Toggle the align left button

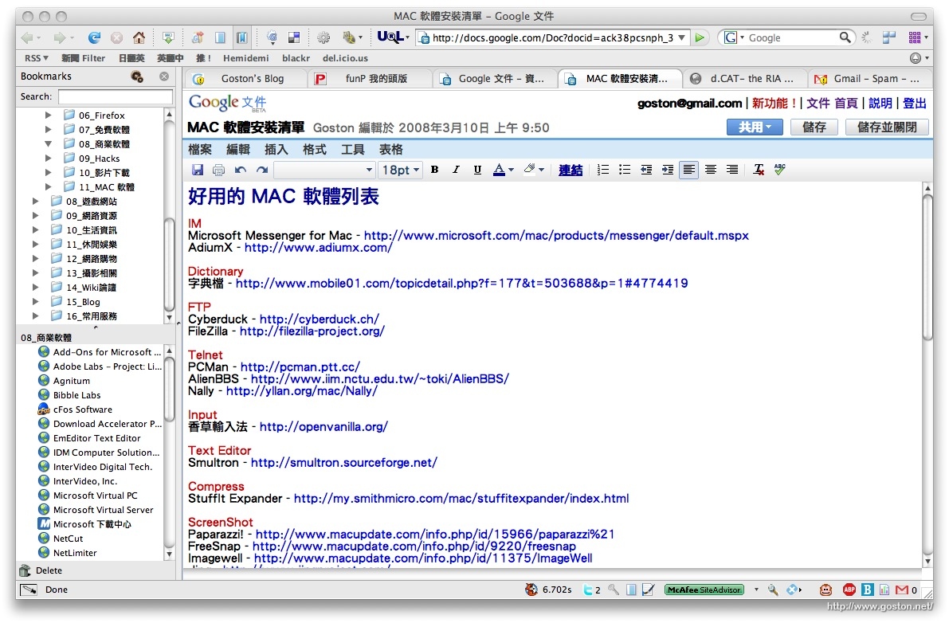click(688, 170)
